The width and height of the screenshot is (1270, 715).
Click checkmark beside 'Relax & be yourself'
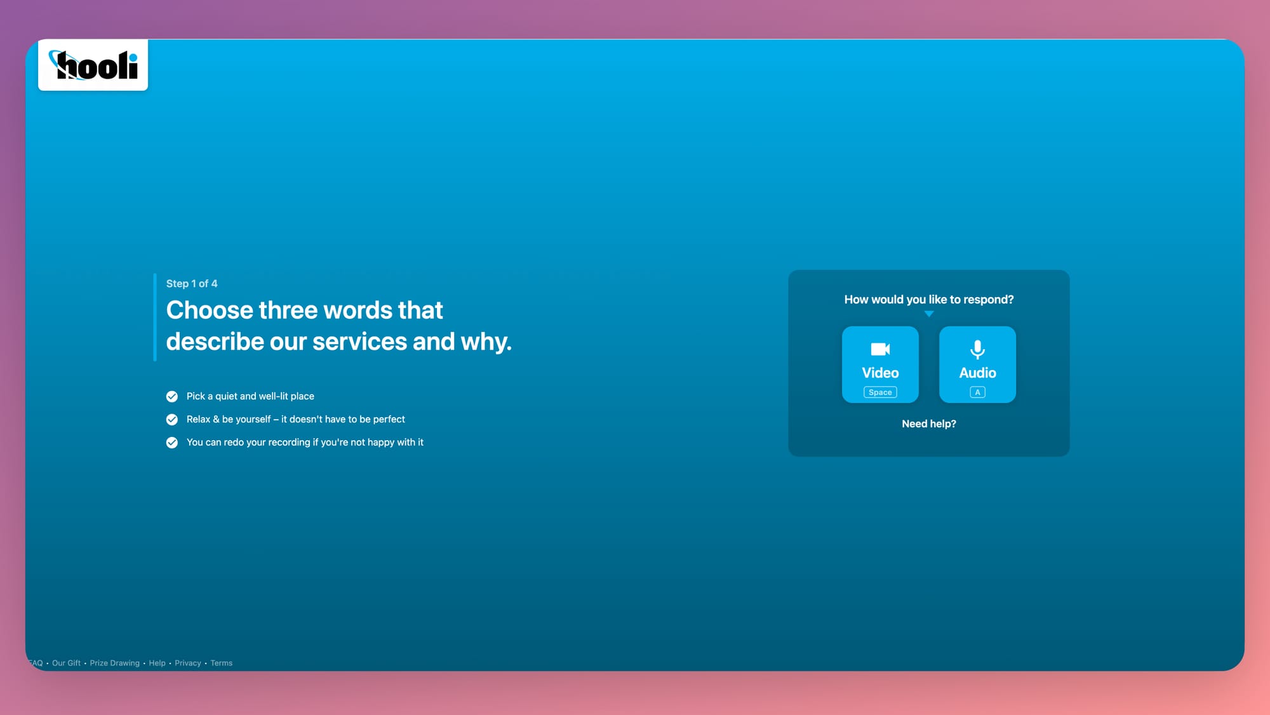[172, 420]
